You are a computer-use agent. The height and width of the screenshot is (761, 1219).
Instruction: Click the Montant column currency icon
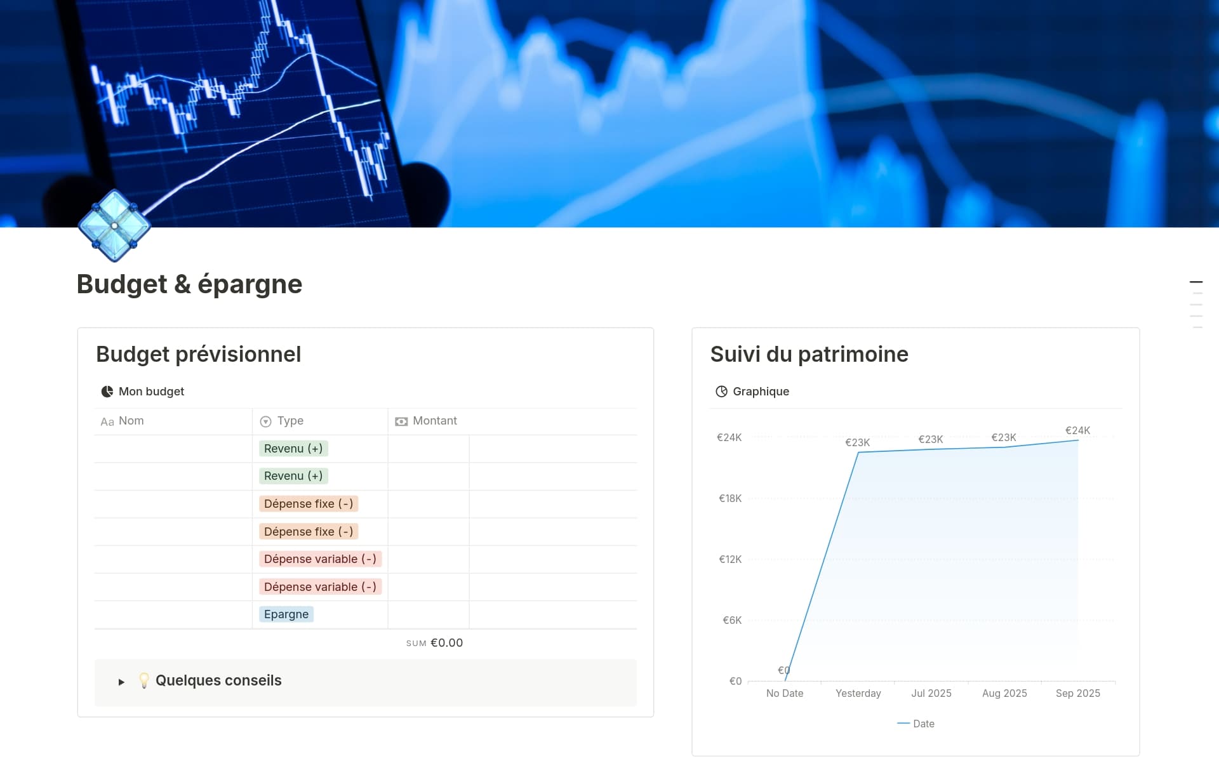pos(401,421)
